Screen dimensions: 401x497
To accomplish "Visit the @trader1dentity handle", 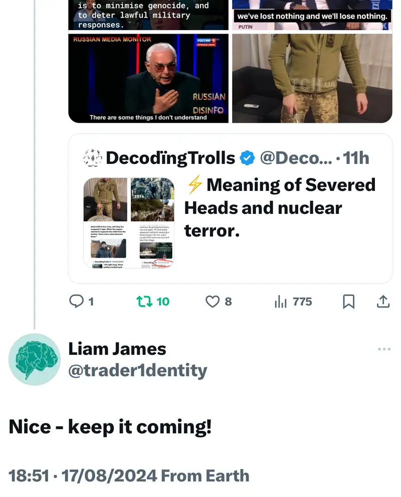I will (x=137, y=371).
